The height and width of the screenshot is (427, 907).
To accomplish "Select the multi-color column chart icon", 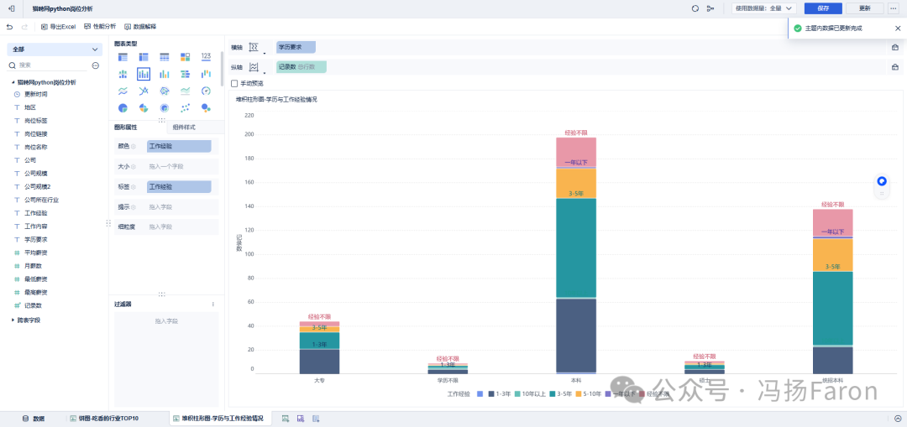I will pos(165,74).
